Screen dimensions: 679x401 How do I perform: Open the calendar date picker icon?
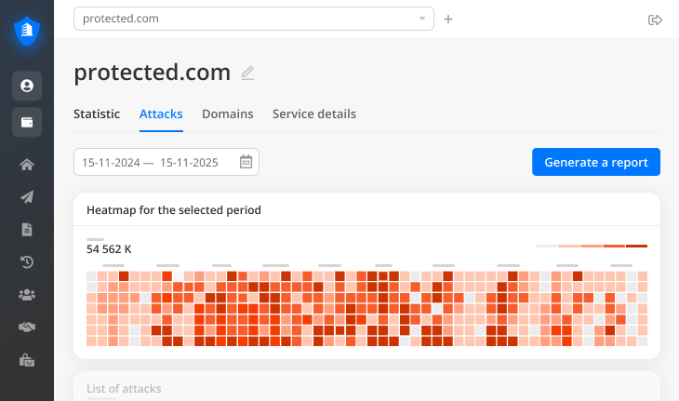(246, 162)
